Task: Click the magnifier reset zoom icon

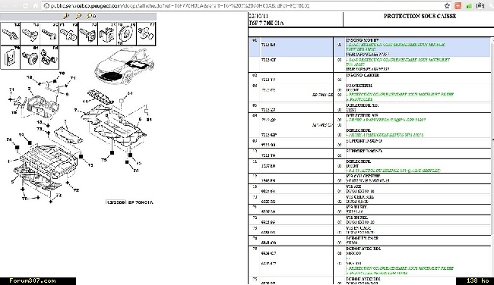Action: point(91,16)
